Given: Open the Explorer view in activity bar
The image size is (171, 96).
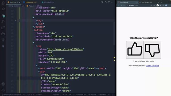Looking at the screenshot, I should tap(3, 3).
